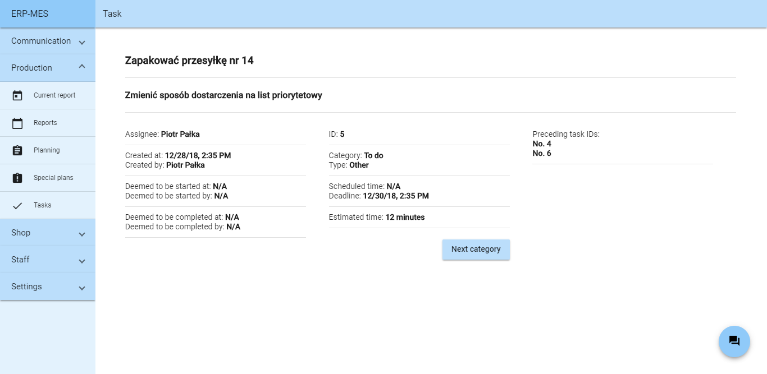Click the Tasks checkmark icon
The width and height of the screenshot is (767, 374).
[x=17, y=205]
